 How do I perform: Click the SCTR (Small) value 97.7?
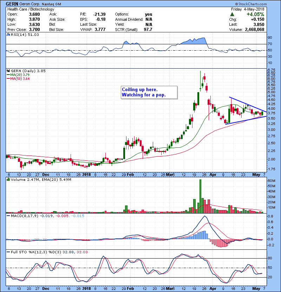point(148,30)
